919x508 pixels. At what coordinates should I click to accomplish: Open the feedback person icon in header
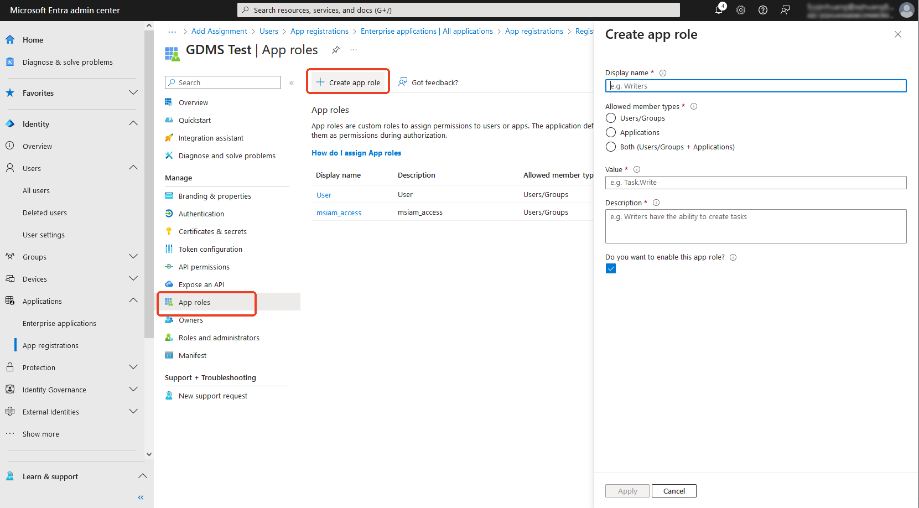click(x=785, y=10)
